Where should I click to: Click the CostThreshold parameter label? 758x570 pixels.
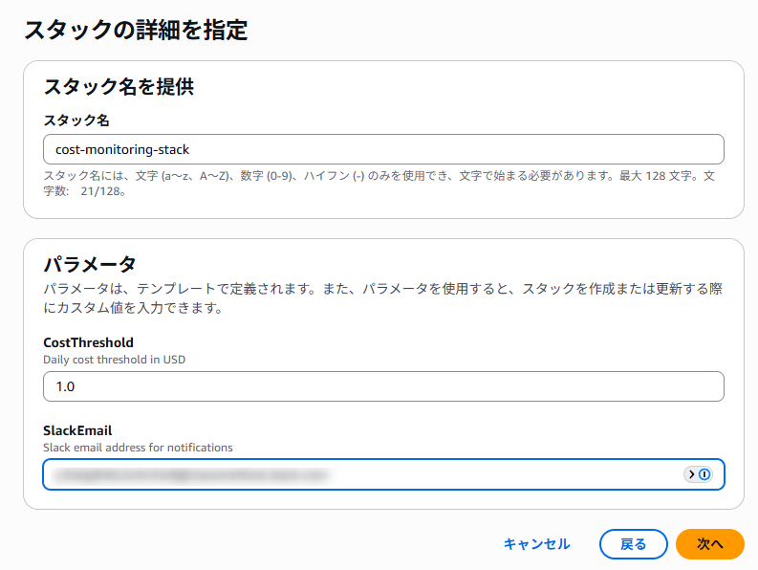point(88,342)
